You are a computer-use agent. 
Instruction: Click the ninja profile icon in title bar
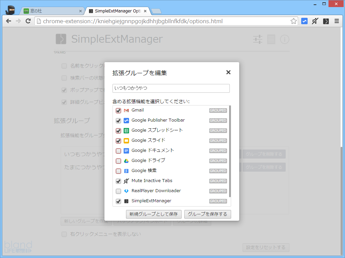coord(10,10)
